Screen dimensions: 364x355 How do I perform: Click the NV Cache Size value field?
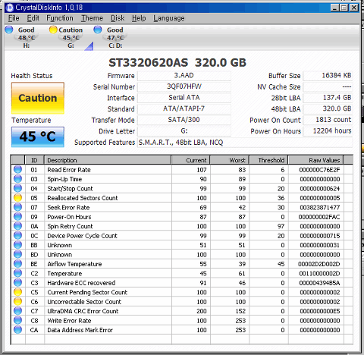328,86
